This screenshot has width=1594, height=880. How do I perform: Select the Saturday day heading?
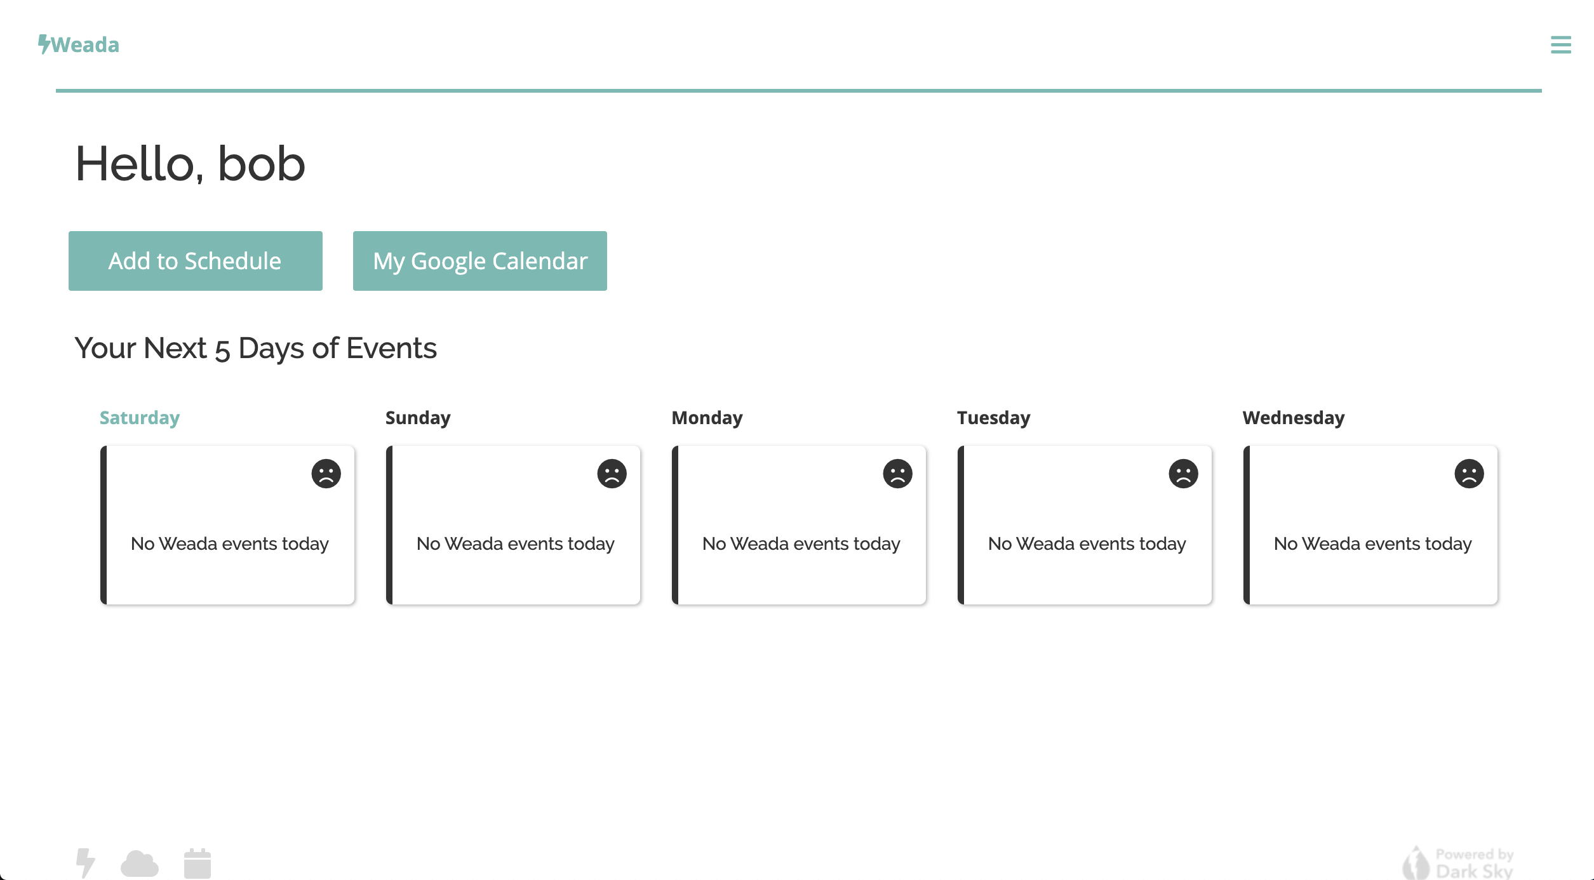[x=140, y=418]
